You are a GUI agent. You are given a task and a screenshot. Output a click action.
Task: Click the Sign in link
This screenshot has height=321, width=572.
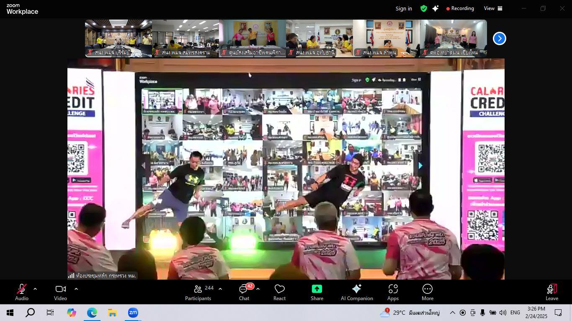point(404,8)
